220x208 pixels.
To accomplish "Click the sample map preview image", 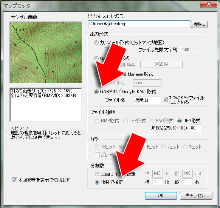I will 46,52.
